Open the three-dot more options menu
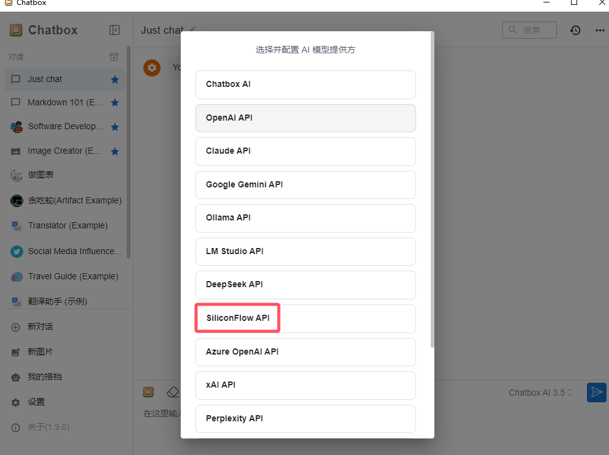The image size is (609, 455). point(600,30)
